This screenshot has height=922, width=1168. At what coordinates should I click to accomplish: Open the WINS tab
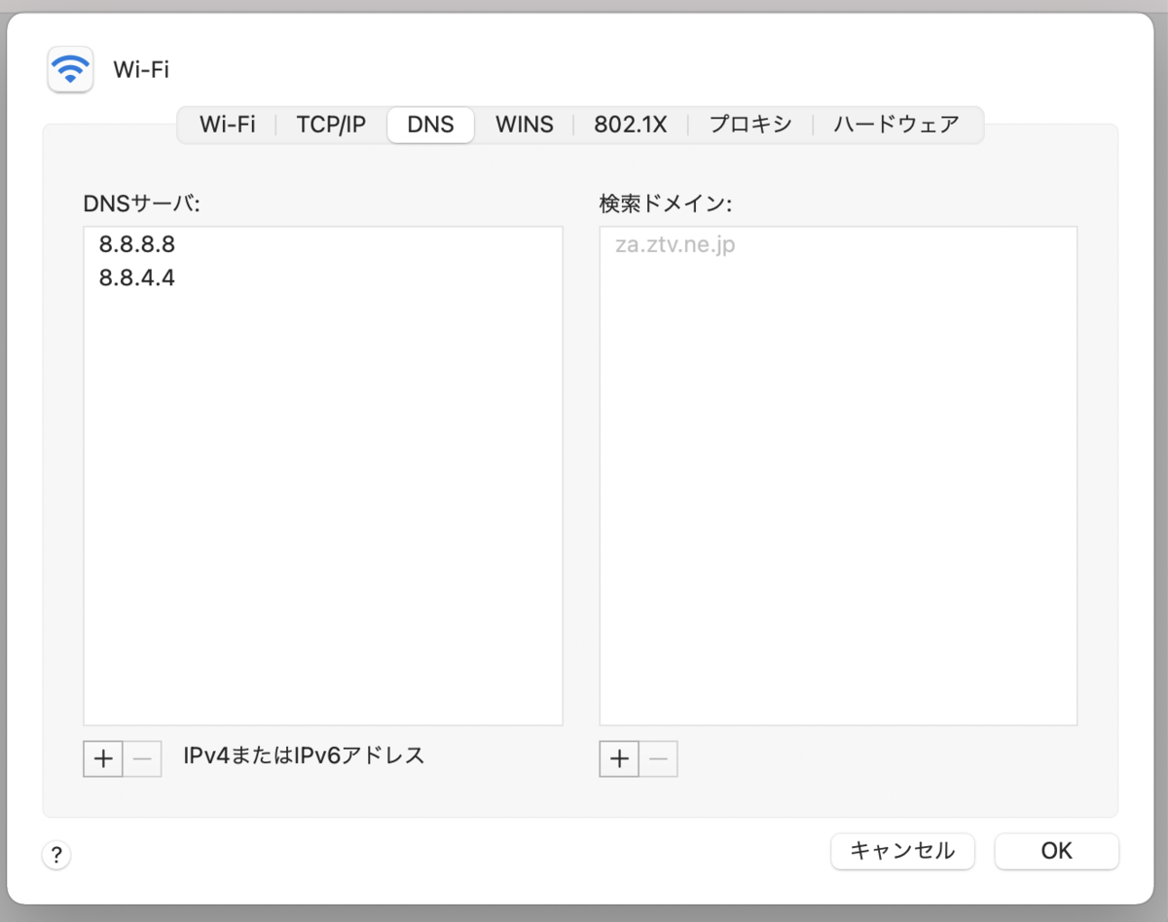click(x=524, y=125)
